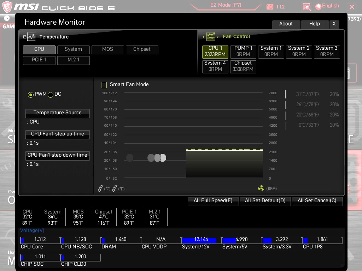
Task: Open the Temperature Source dropdown
Action: click(58, 113)
